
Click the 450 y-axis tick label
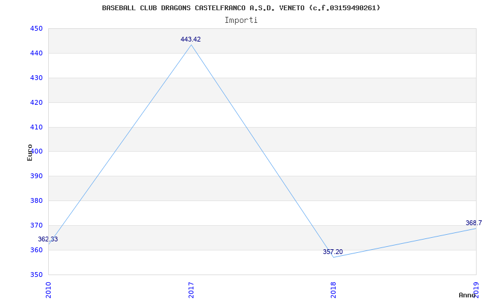[x=36, y=28]
